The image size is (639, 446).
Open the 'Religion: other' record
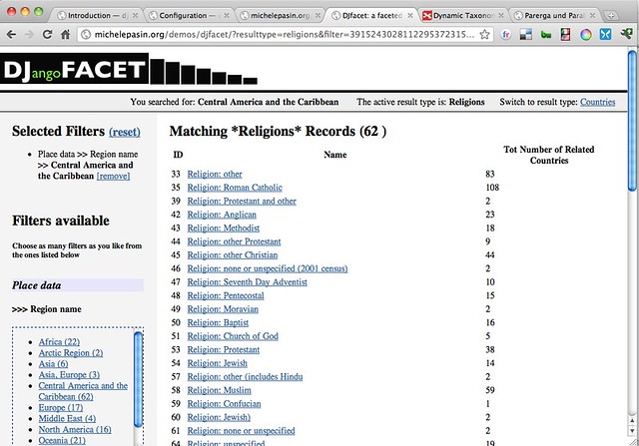(x=215, y=175)
